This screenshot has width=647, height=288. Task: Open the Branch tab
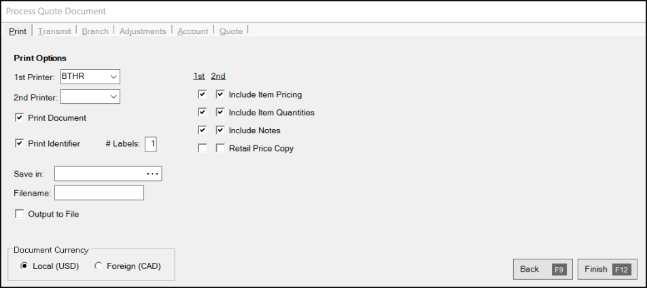(x=95, y=31)
